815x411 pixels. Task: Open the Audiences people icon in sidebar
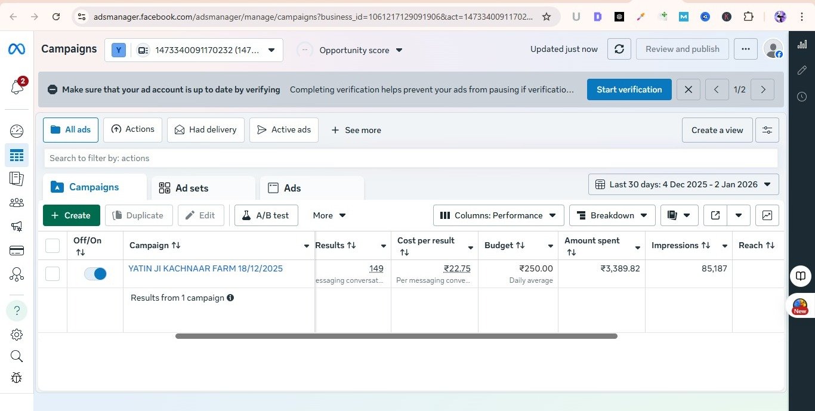(17, 203)
